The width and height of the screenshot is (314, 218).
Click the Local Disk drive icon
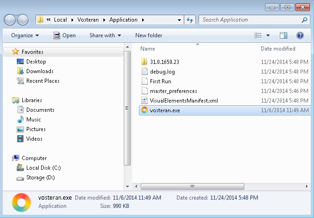coord(20,167)
